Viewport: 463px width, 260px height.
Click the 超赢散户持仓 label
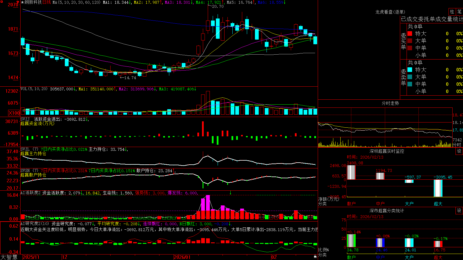tap(33, 175)
